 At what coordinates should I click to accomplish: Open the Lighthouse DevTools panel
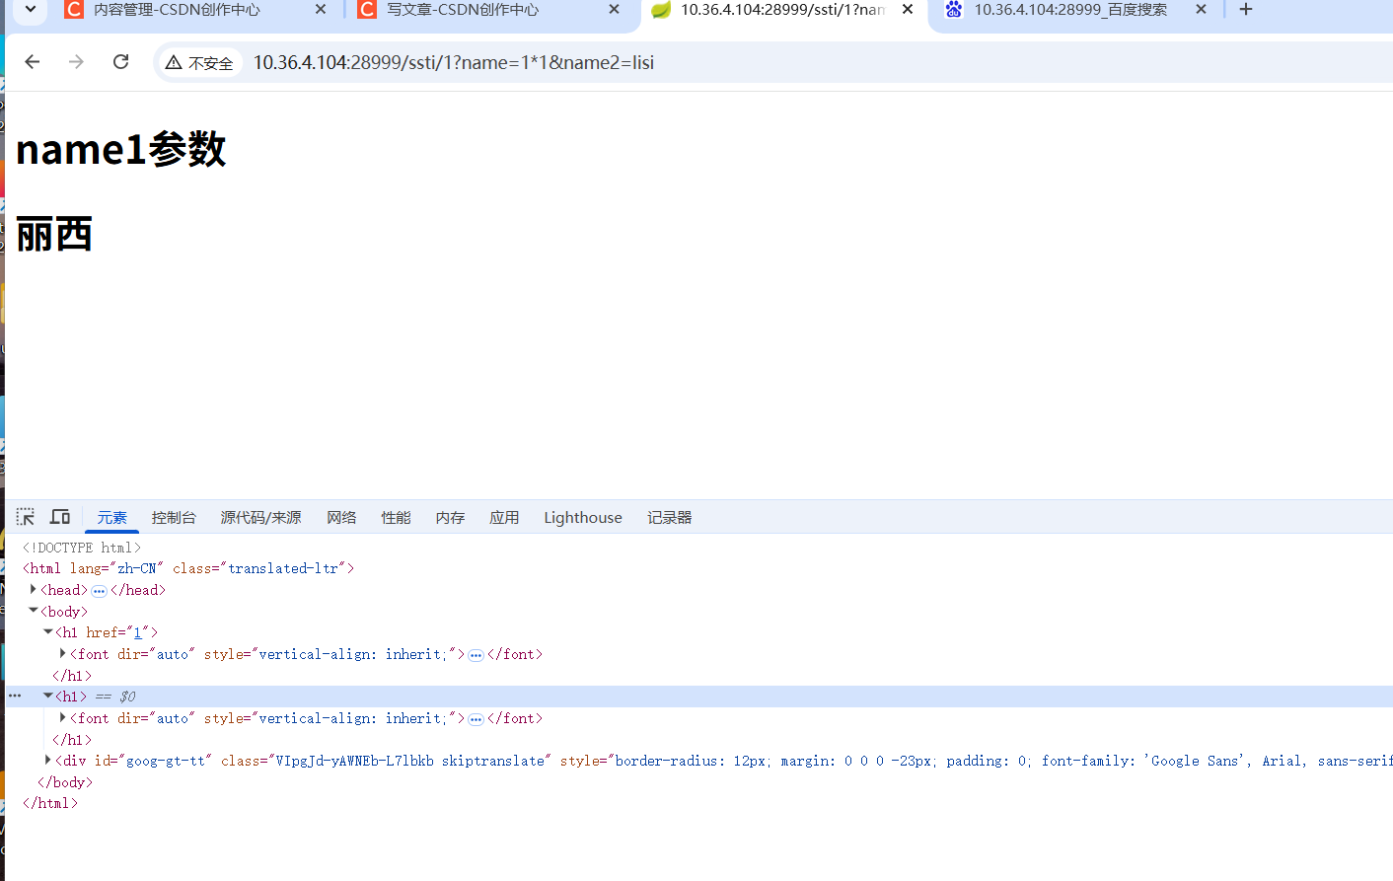[x=583, y=518]
